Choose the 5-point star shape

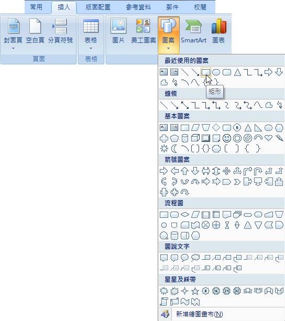[x=195, y=291]
